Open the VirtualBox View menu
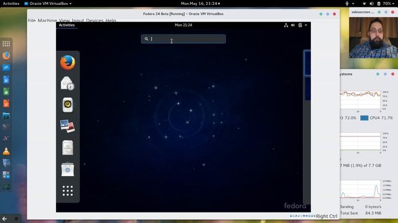The height and width of the screenshot is (223, 398). (x=65, y=20)
